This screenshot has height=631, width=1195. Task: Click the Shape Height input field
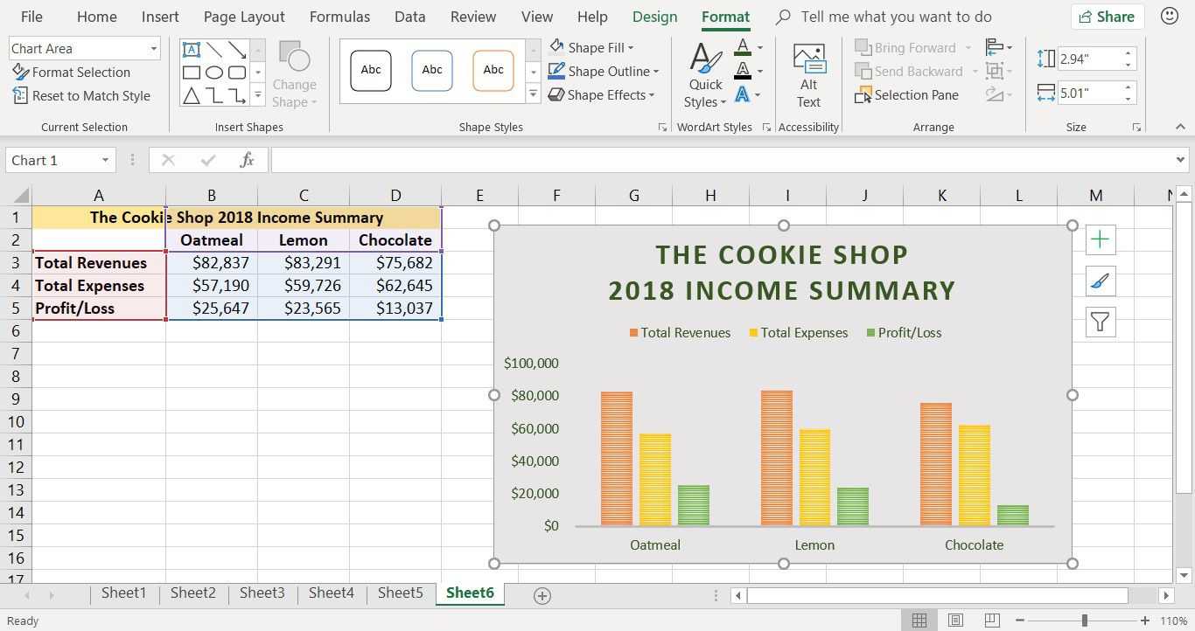point(1089,59)
